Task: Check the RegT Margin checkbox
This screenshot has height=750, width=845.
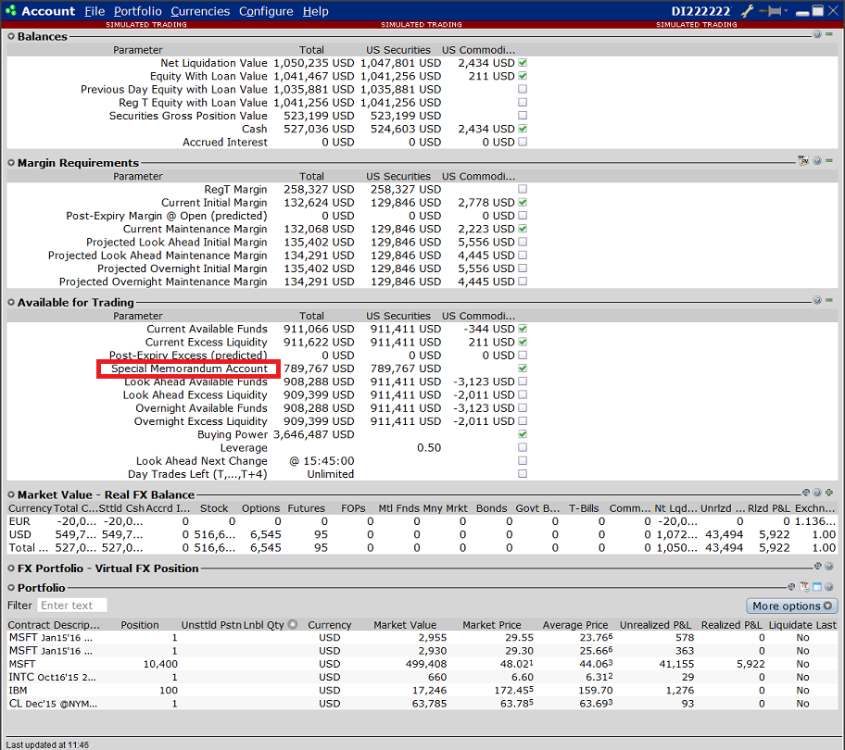Action: [523, 189]
